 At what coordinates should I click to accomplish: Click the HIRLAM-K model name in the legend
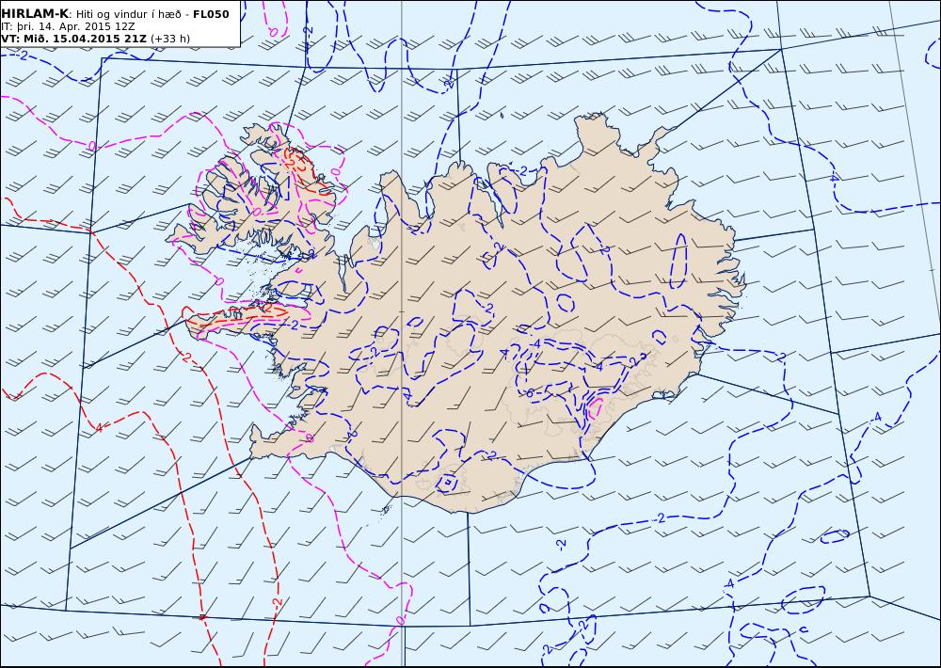tap(35, 14)
